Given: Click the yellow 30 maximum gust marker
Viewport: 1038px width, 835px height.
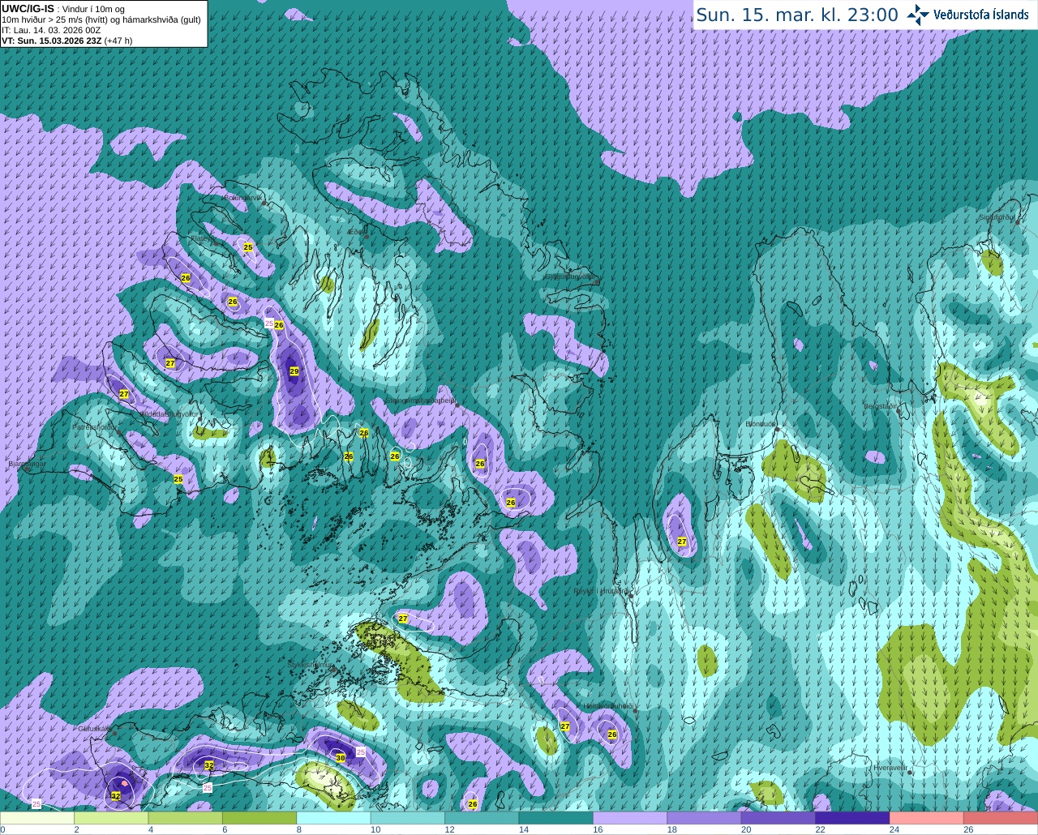Looking at the screenshot, I should tap(341, 758).
